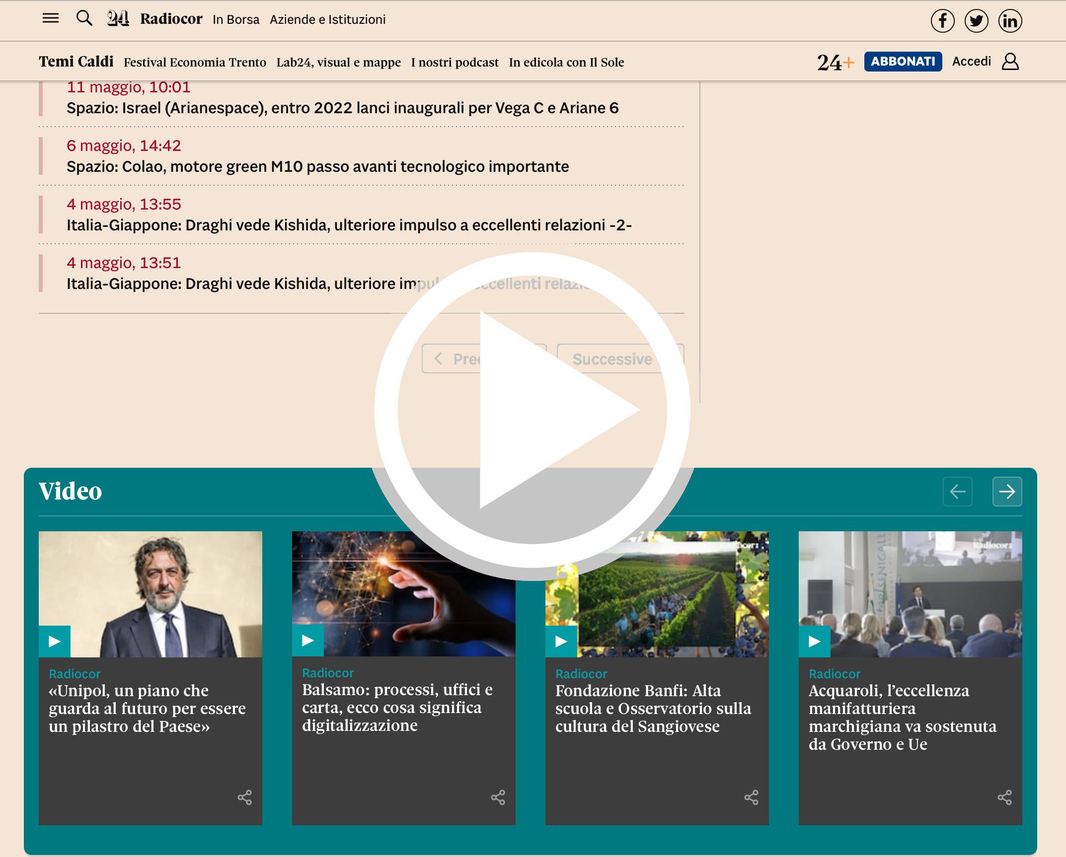Play the Fondazione Banfi video play icon
Viewport: 1066px width, 857px height.
click(x=561, y=641)
